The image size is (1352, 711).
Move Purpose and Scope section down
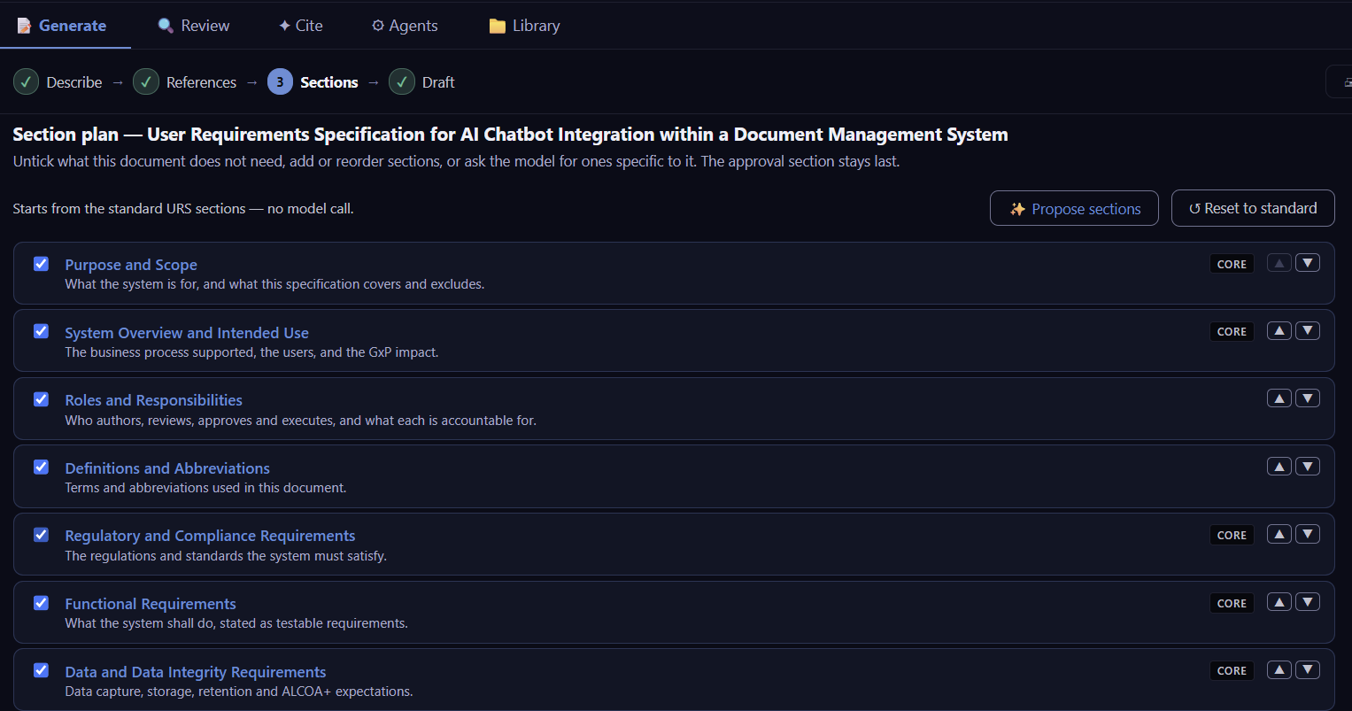click(1308, 263)
